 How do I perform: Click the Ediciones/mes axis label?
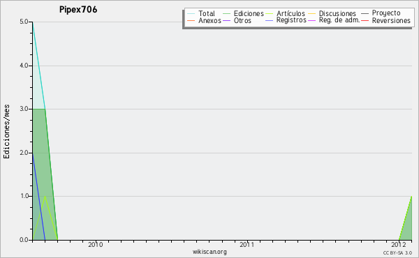pos(6,132)
